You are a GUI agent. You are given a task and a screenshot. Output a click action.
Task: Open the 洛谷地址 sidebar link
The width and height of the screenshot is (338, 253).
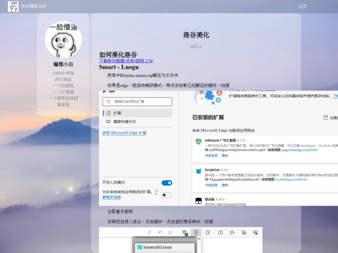(x=63, y=79)
